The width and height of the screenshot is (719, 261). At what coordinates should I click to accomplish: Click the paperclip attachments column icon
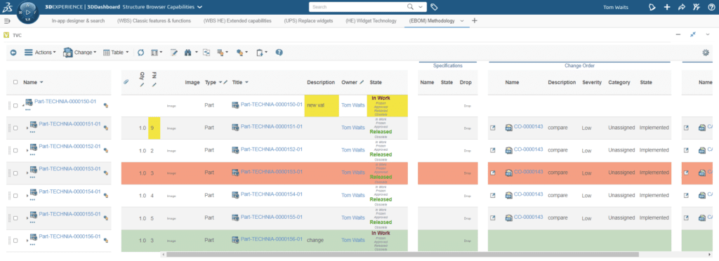tap(126, 82)
